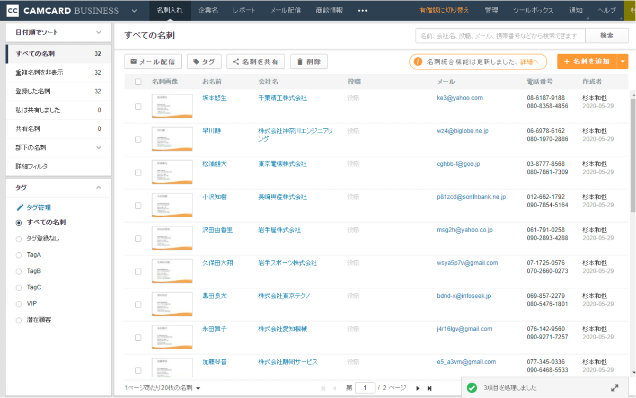
Task: Switch to the メール配信 tab in top navigation
Action: pos(285,11)
